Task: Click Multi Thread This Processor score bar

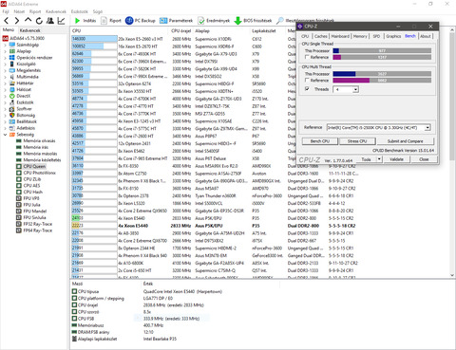Action: click(382, 74)
